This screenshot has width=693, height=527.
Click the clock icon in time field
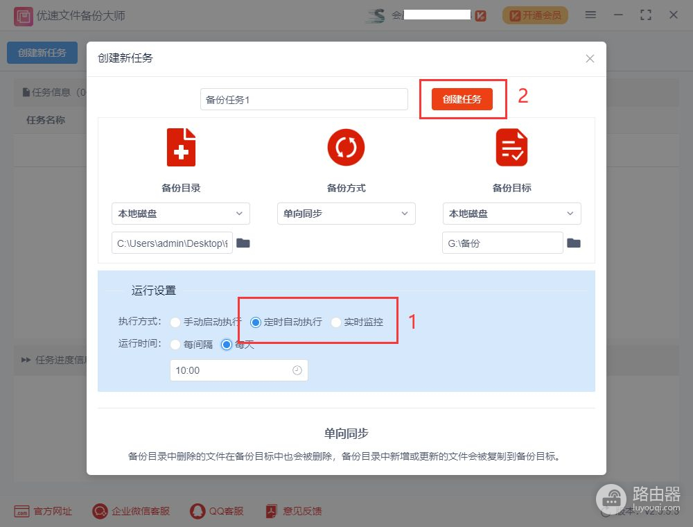(297, 370)
